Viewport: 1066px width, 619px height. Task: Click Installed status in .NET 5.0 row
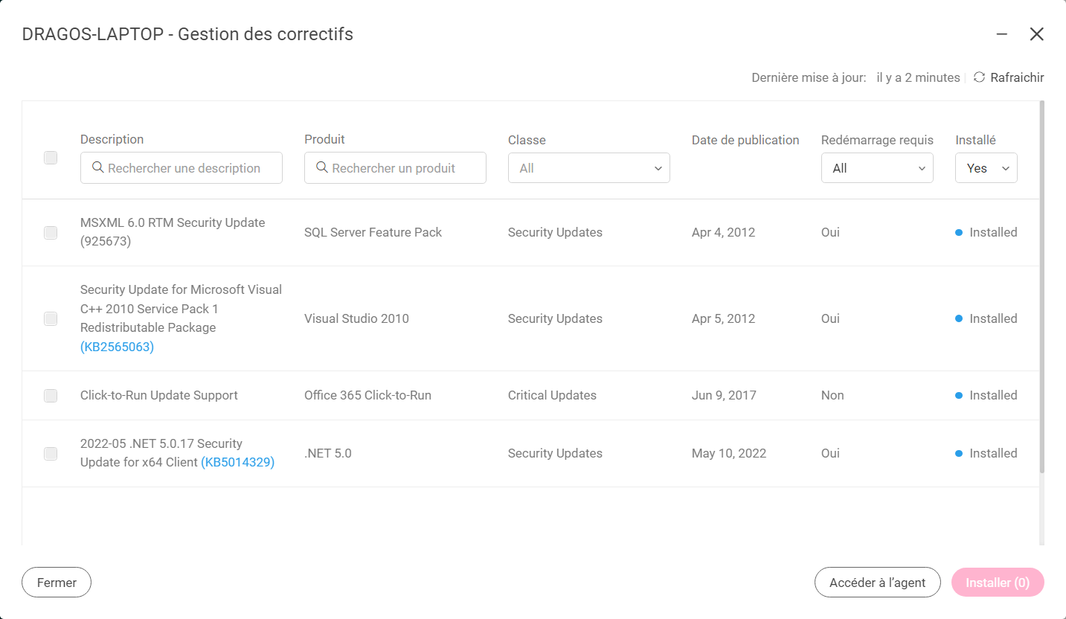(986, 453)
